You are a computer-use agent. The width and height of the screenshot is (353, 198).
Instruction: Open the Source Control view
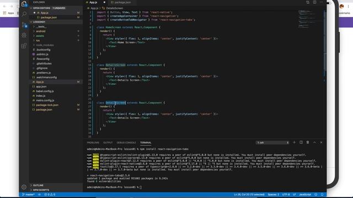[x=24, y=25]
